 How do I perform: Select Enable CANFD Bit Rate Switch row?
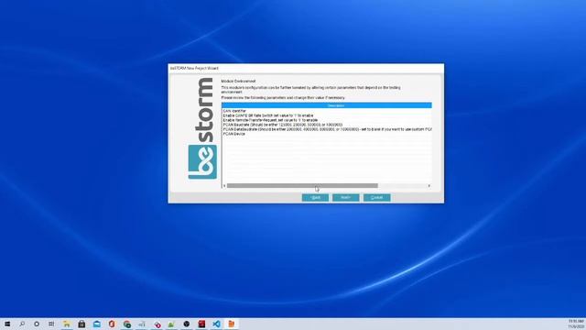[327, 115]
